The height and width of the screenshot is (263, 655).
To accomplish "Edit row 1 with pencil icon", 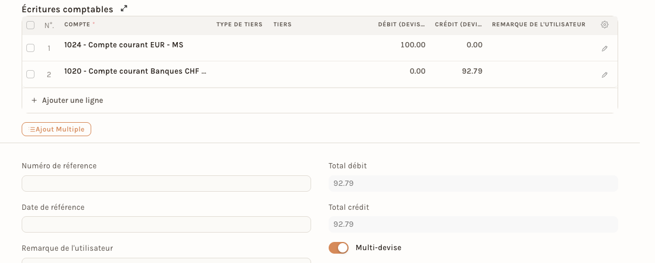I will pyautogui.click(x=604, y=49).
